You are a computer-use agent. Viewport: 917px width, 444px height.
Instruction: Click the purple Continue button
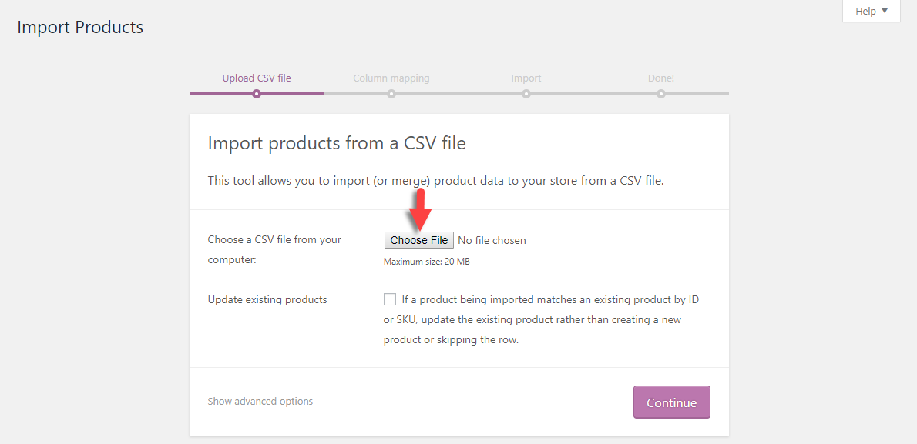(x=671, y=402)
